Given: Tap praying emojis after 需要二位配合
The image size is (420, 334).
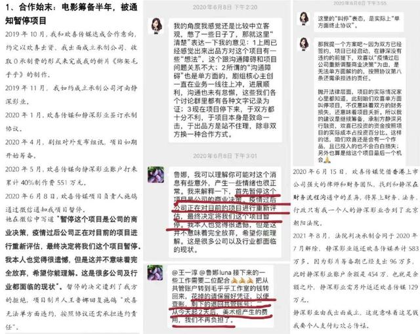Looking at the screenshot, I should 242,280.
